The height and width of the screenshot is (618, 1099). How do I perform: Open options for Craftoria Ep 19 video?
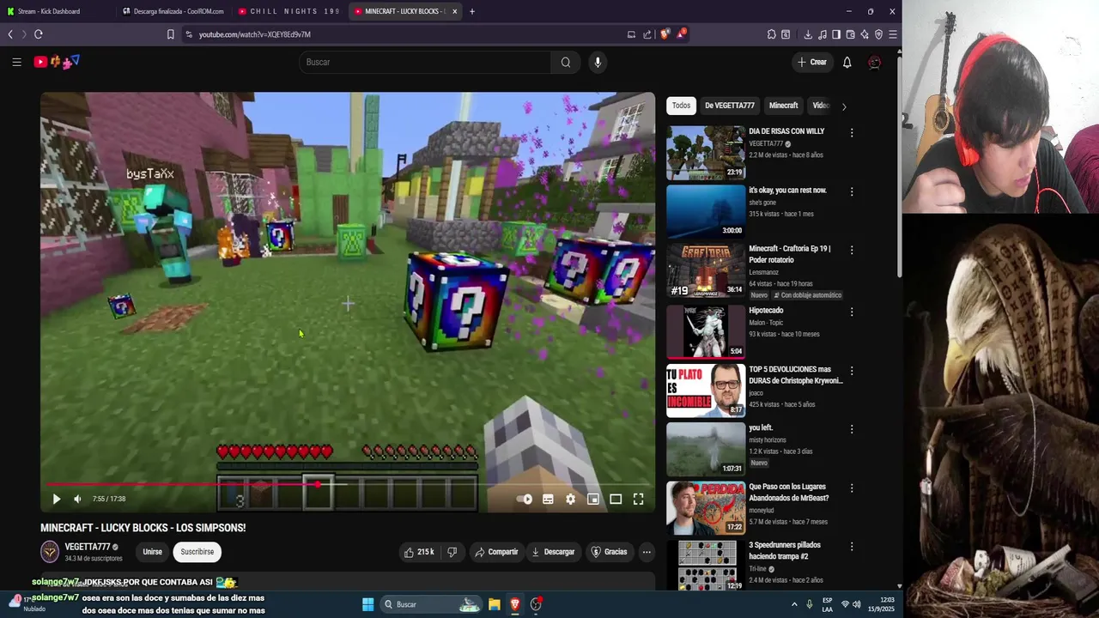pos(851,251)
